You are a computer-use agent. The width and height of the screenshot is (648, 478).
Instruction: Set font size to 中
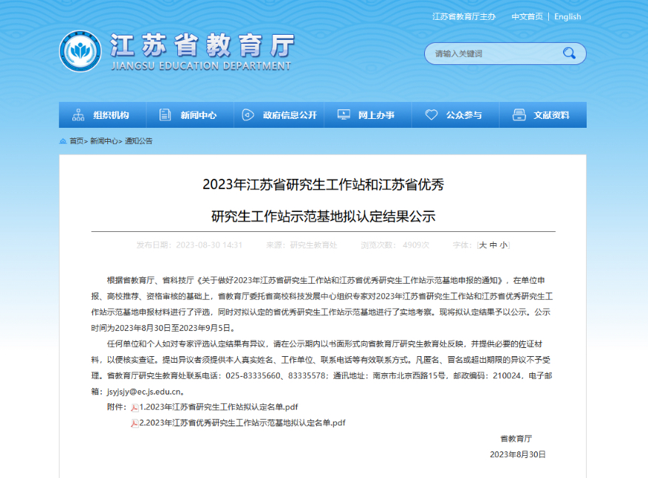click(x=493, y=245)
